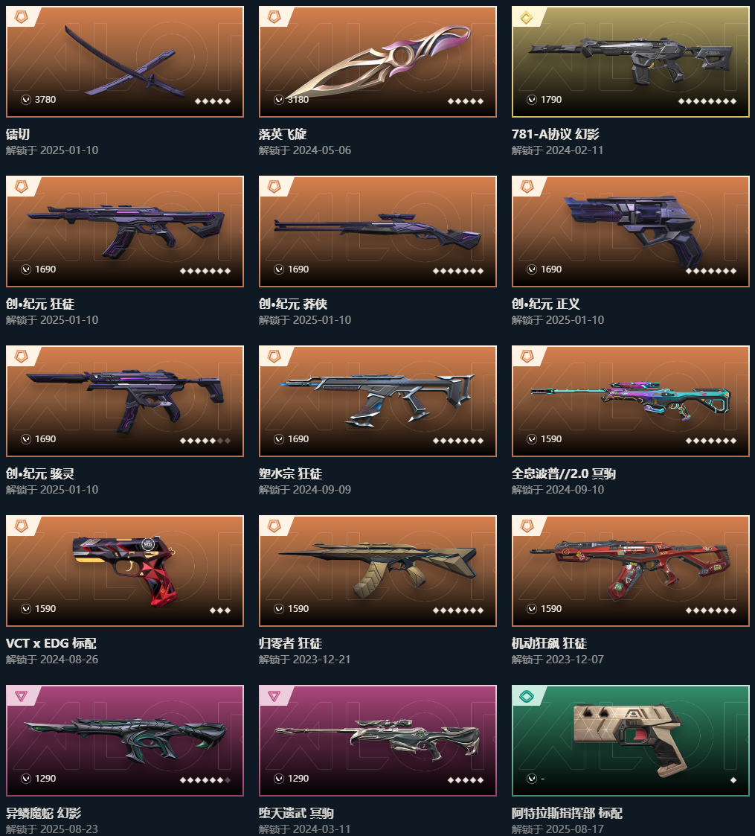Click the 阿特拉斯指挥部 标配 pistol name
The image size is (755, 836).
click(x=567, y=813)
